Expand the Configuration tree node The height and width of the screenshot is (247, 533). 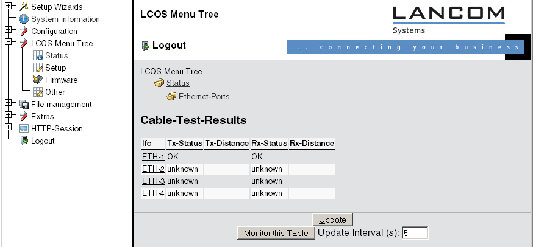tap(8, 30)
